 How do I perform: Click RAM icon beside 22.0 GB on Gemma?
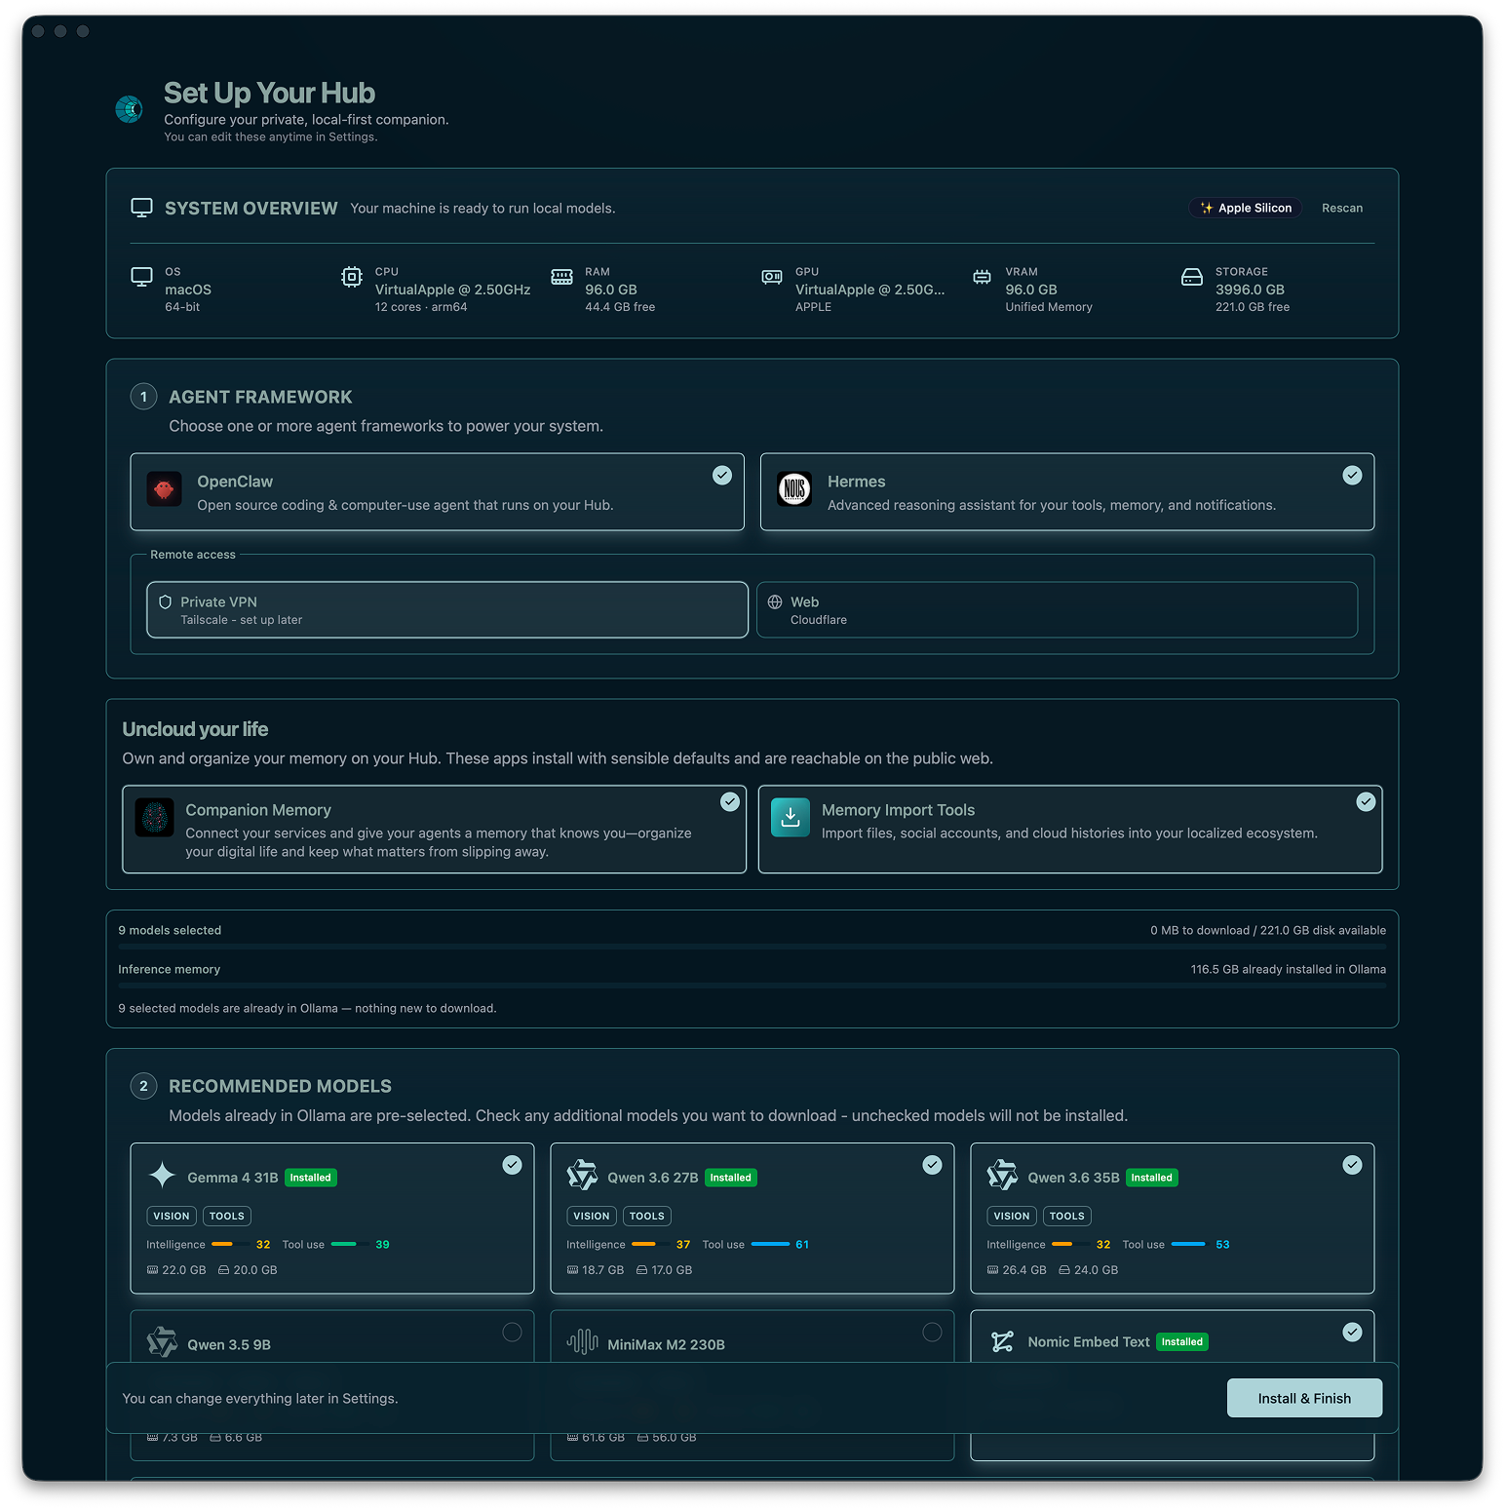pyautogui.click(x=152, y=1270)
